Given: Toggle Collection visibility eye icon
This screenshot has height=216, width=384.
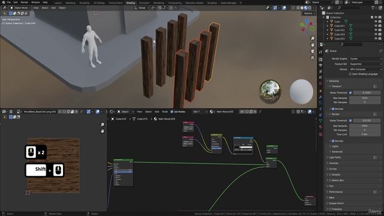Looking at the screenshot, I should [376, 17].
